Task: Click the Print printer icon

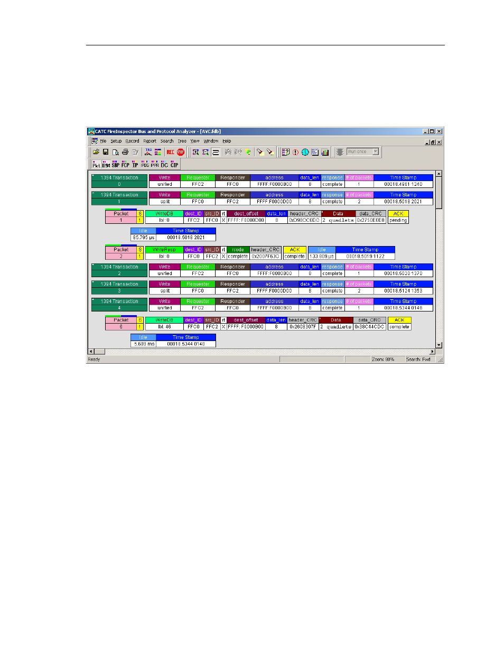Action: pyautogui.click(x=125, y=152)
